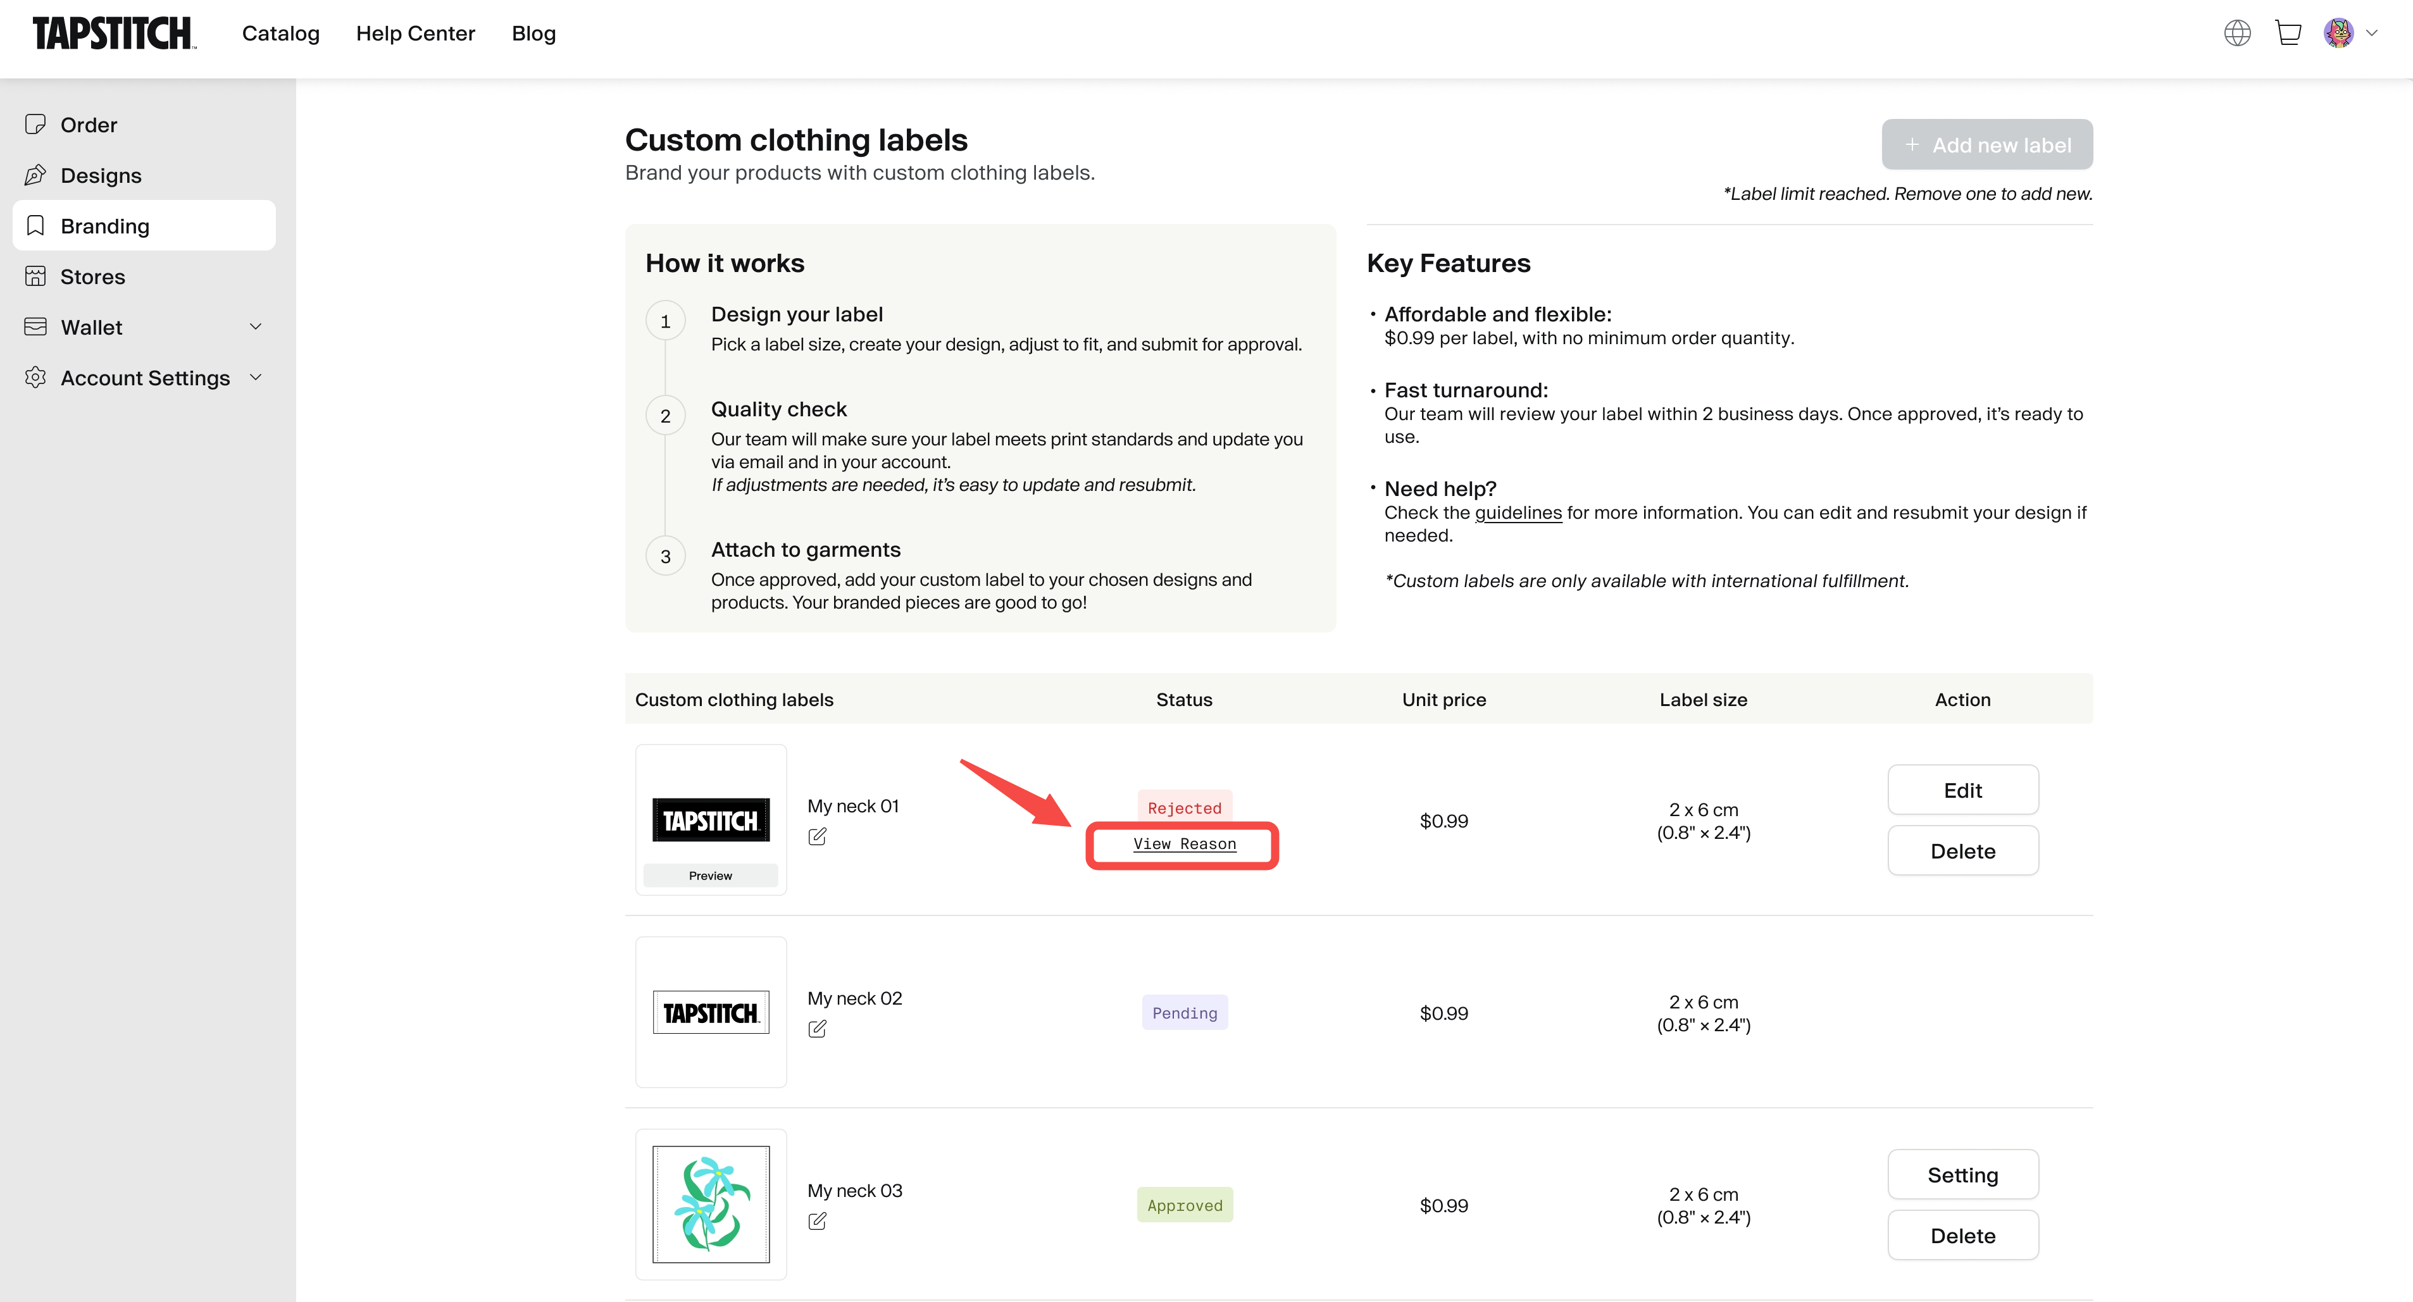The width and height of the screenshot is (2413, 1302).
Task: Click the globe language icon
Action: click(2237, 34)
